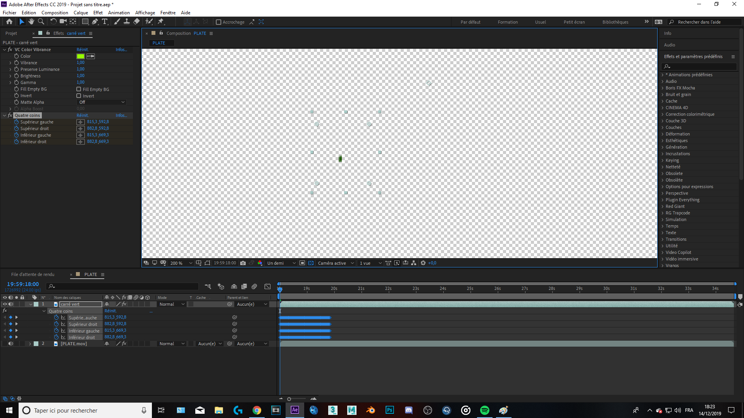Open the 200 % magnification dropdown

coord(181,263)
